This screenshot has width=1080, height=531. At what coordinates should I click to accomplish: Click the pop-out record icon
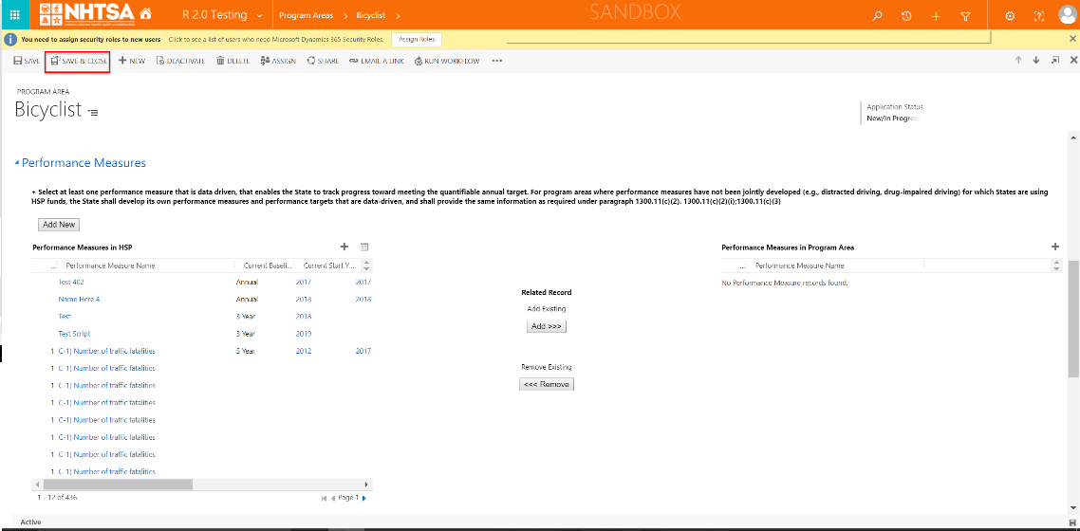(1055, 60)
